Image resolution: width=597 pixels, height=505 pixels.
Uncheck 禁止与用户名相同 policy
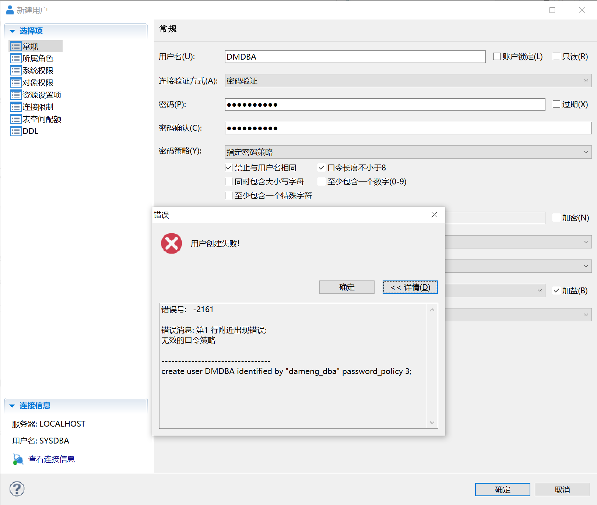click(229, 167)
